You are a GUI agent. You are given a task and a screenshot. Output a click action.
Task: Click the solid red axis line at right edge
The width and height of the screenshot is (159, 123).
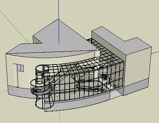155,53
